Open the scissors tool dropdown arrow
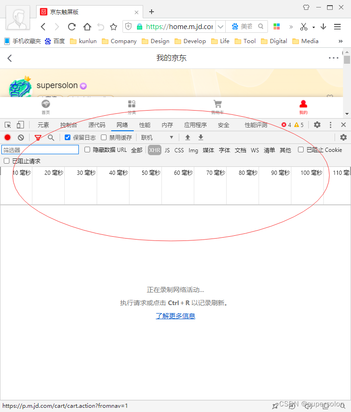 point(313,27)
